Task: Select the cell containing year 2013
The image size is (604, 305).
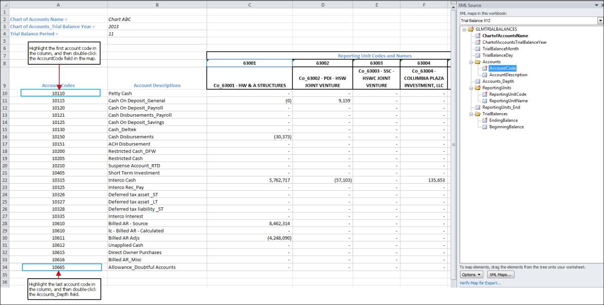Action: coord(157,27)
